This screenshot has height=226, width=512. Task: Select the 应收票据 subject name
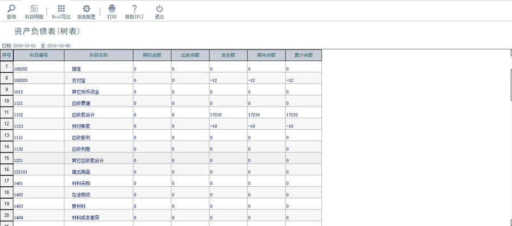pos(81,103)
